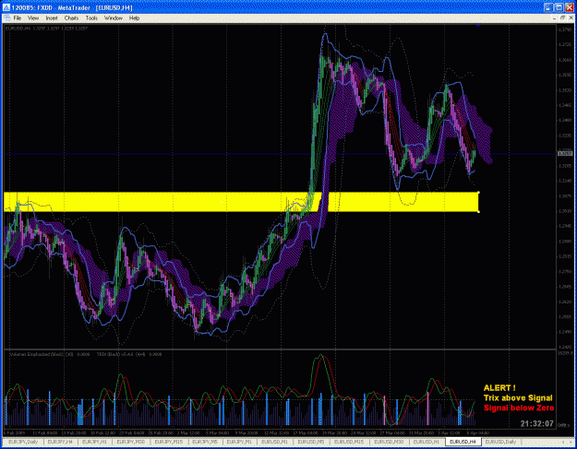Switch to the EURUSD,M1 chart tab

pyautogui.click(x=275, y=442)
